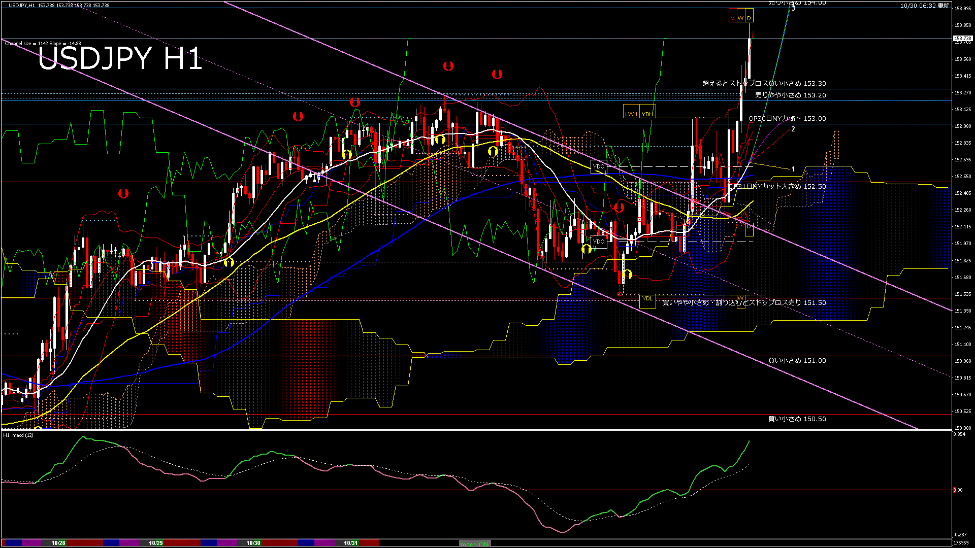Screen dimensions: 975x548
Task: Click the 買い小さめ 150.50 label
Action: pos(797,419)
